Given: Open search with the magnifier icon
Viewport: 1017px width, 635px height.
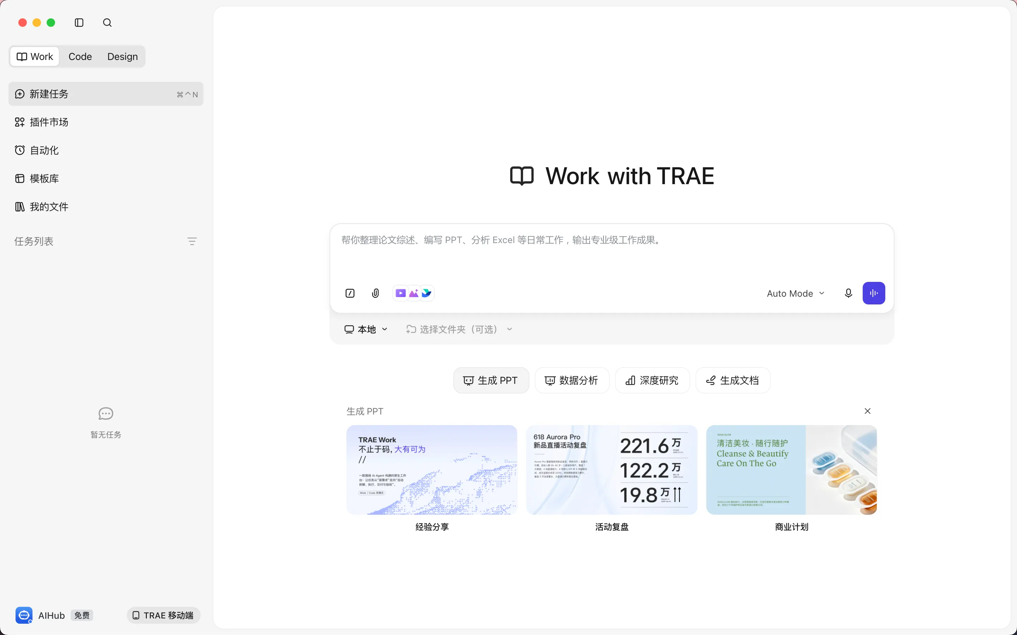Looking at the screenshot, I should pos(107,23).
